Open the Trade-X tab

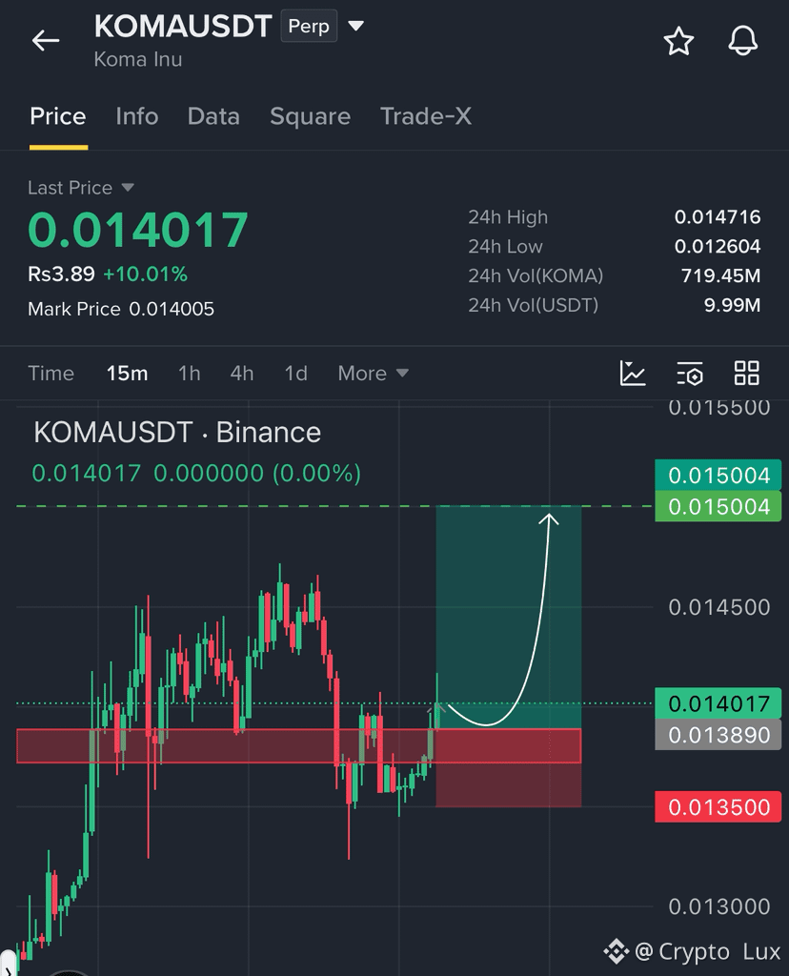pyautogui.click(x=426, y=116)
